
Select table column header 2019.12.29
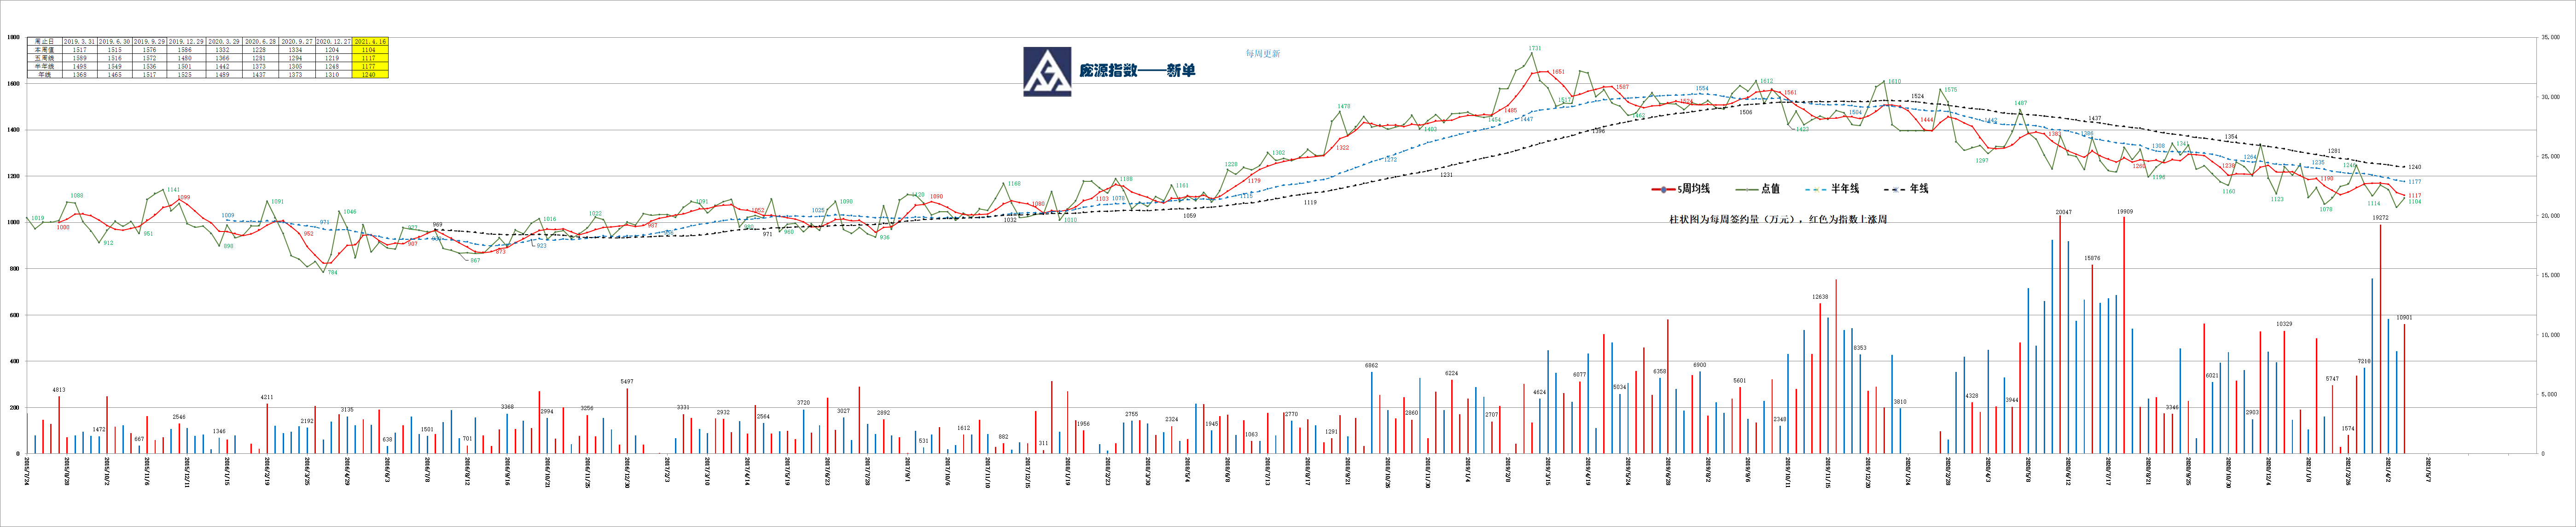coord(186,41)
